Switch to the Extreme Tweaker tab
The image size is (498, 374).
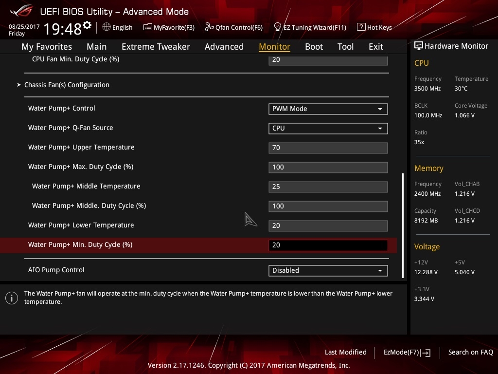pyautogui.click(x=156, y=47)
